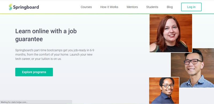The height and width of the screenshot is (104, 214).
Task: Open How It Works page
Action: tap(109, 7)
